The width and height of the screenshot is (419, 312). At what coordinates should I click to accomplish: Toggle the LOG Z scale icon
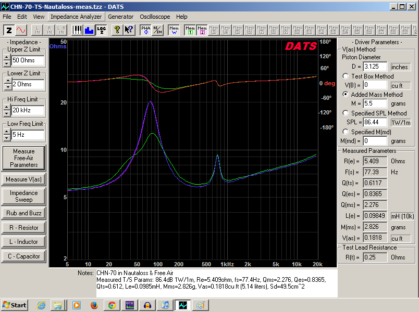(101, 30)
